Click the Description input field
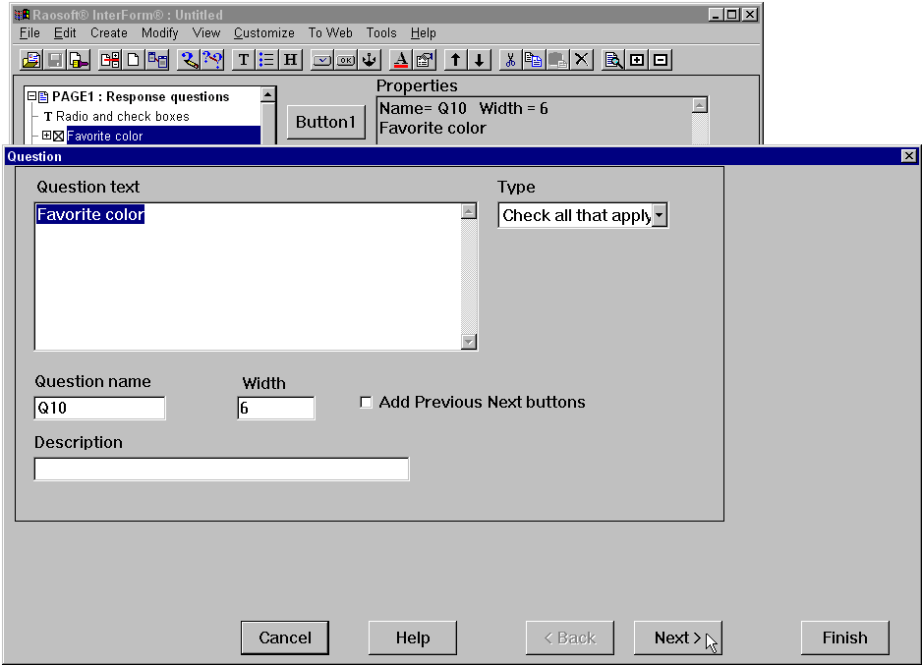922x665 pixels. [x=221, y=470]
